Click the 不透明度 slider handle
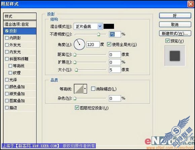This screenshot has width=195, height=150. [99, 34]
